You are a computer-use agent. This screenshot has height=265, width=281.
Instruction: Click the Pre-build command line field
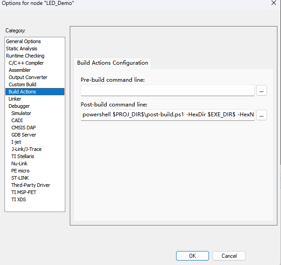(x=168, y=90)
